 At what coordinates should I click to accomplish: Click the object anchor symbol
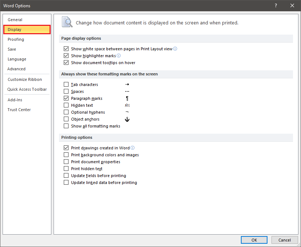coord(127,119)
